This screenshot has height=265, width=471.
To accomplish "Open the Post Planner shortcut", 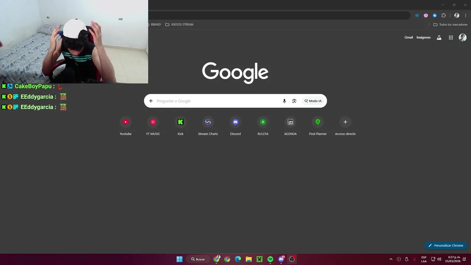I will [x=318, y=126].
